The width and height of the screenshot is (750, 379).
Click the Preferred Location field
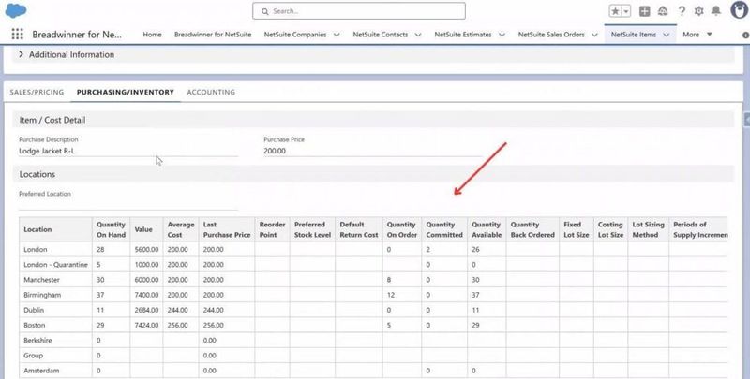click(128, 204)
